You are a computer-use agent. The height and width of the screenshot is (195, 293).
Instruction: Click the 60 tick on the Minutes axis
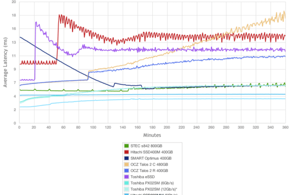tap(63, 127)
